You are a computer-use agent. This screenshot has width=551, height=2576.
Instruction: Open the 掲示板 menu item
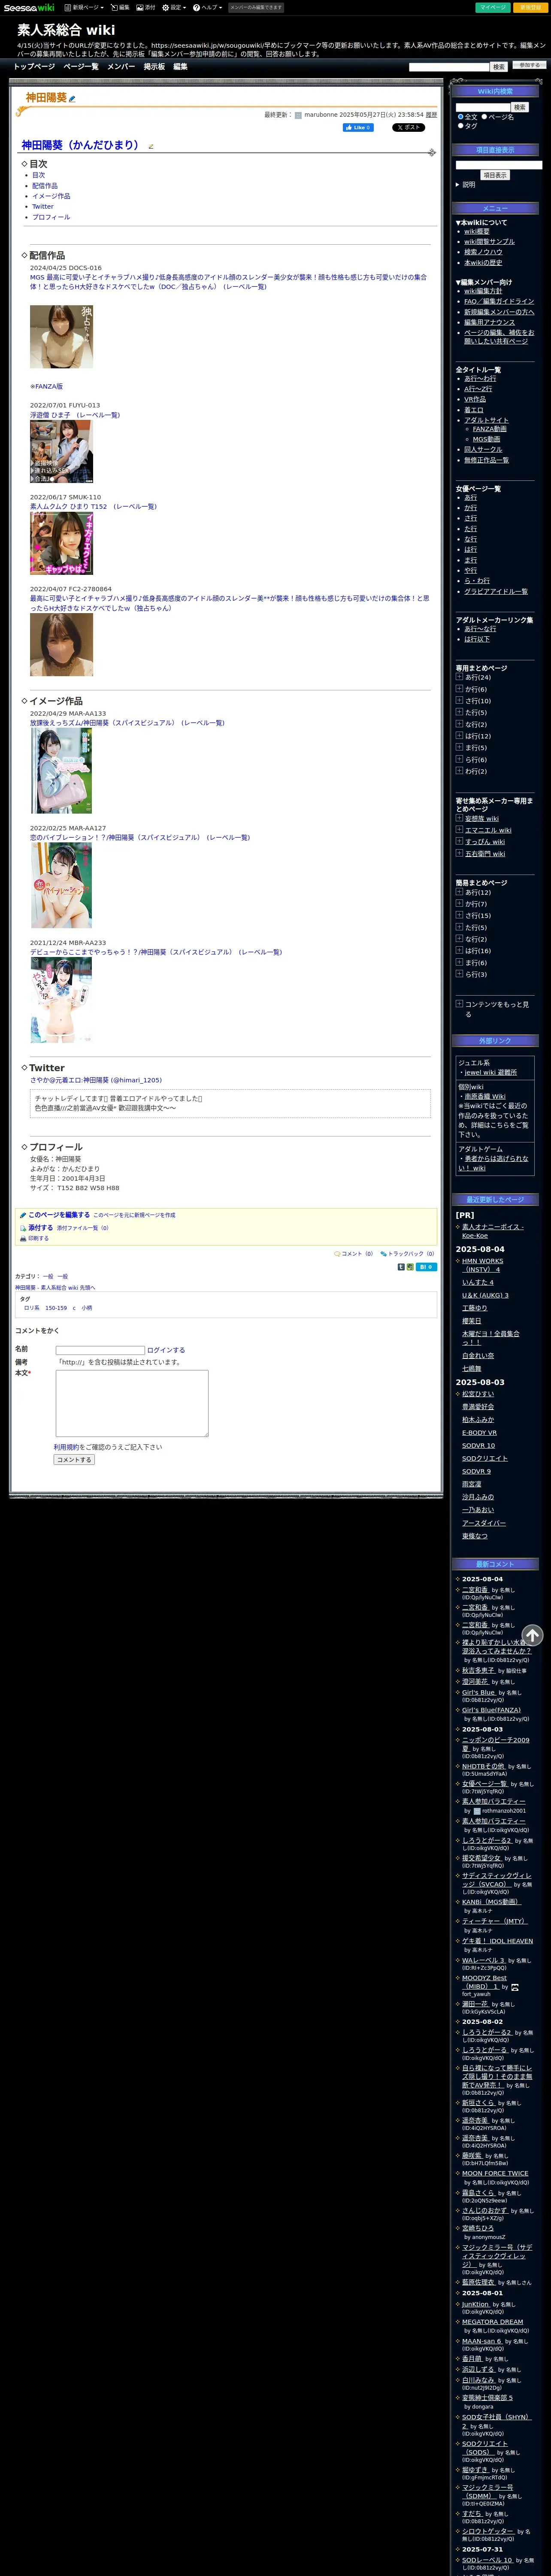point(154,67)
